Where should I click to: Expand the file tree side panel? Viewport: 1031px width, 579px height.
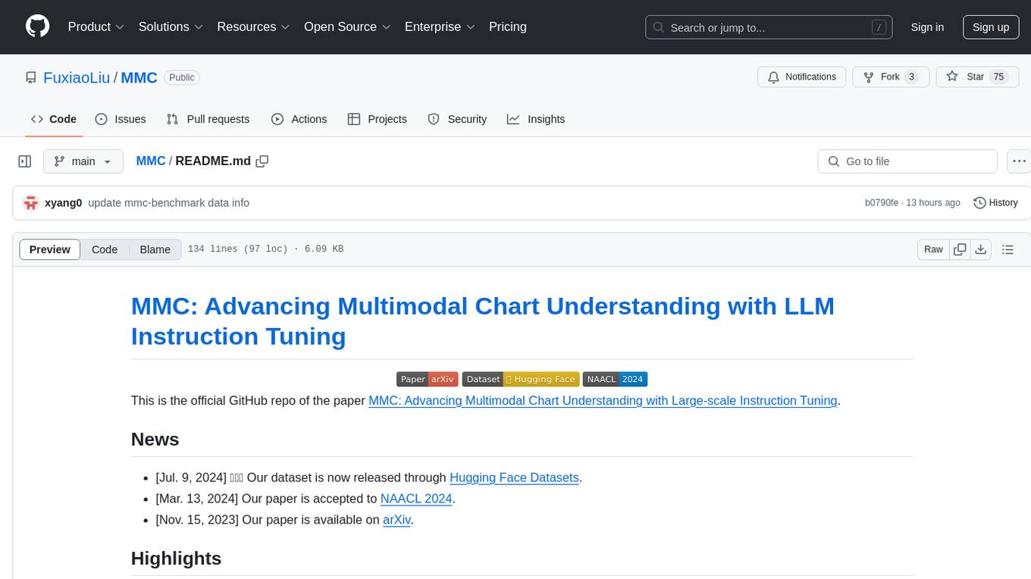click(24, 161)
